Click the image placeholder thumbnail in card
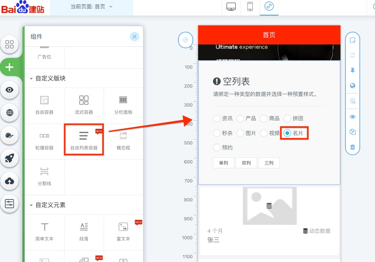Image resolution: width=375 pixels, height=262 pixels. point(269,206)
